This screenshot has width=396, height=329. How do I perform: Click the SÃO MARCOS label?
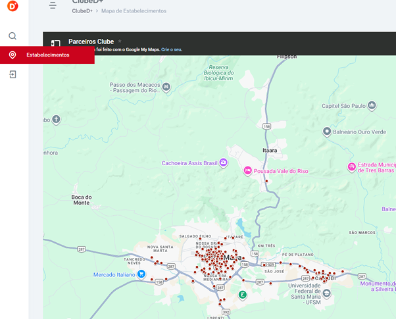click(x=362, y=232)
